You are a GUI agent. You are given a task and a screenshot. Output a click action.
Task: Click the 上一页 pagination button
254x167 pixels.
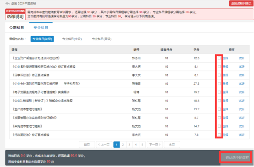[104, 145]
